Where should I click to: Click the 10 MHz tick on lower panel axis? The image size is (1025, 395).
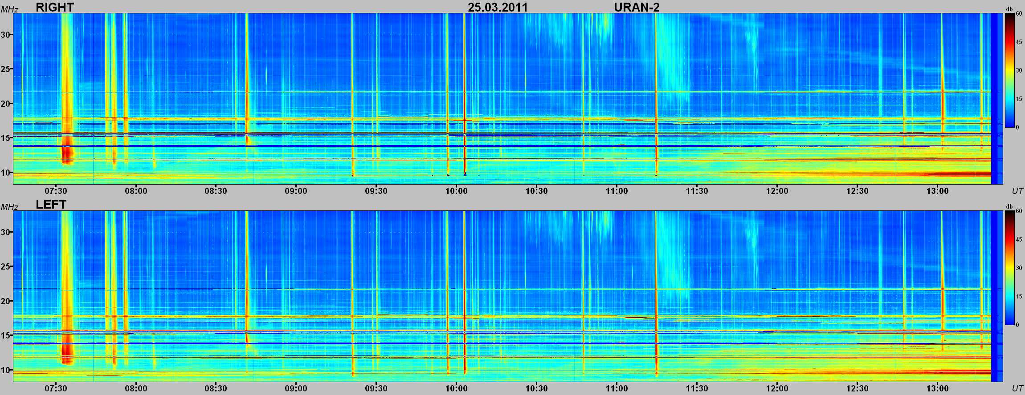coord(6,370)
